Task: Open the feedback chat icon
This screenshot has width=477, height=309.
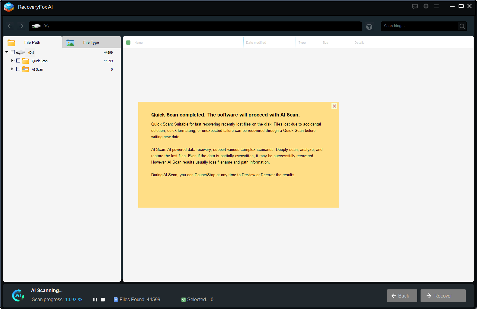Action: 415,6
